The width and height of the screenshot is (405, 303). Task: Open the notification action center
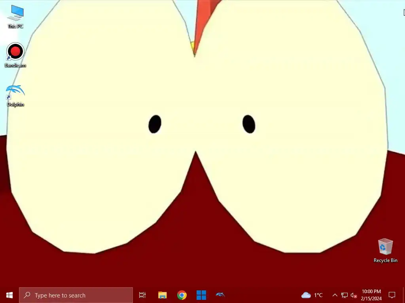pos(392,295)
